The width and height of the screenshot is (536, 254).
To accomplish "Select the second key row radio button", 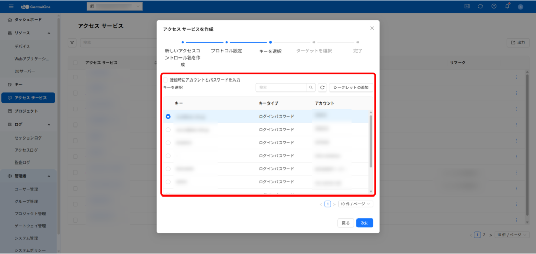I will 168,130.
